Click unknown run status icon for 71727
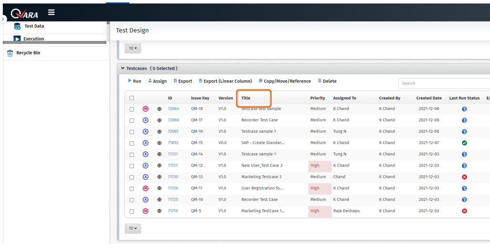Image resolution: width=490 pixels, height=248 pixels. (464, 166)
